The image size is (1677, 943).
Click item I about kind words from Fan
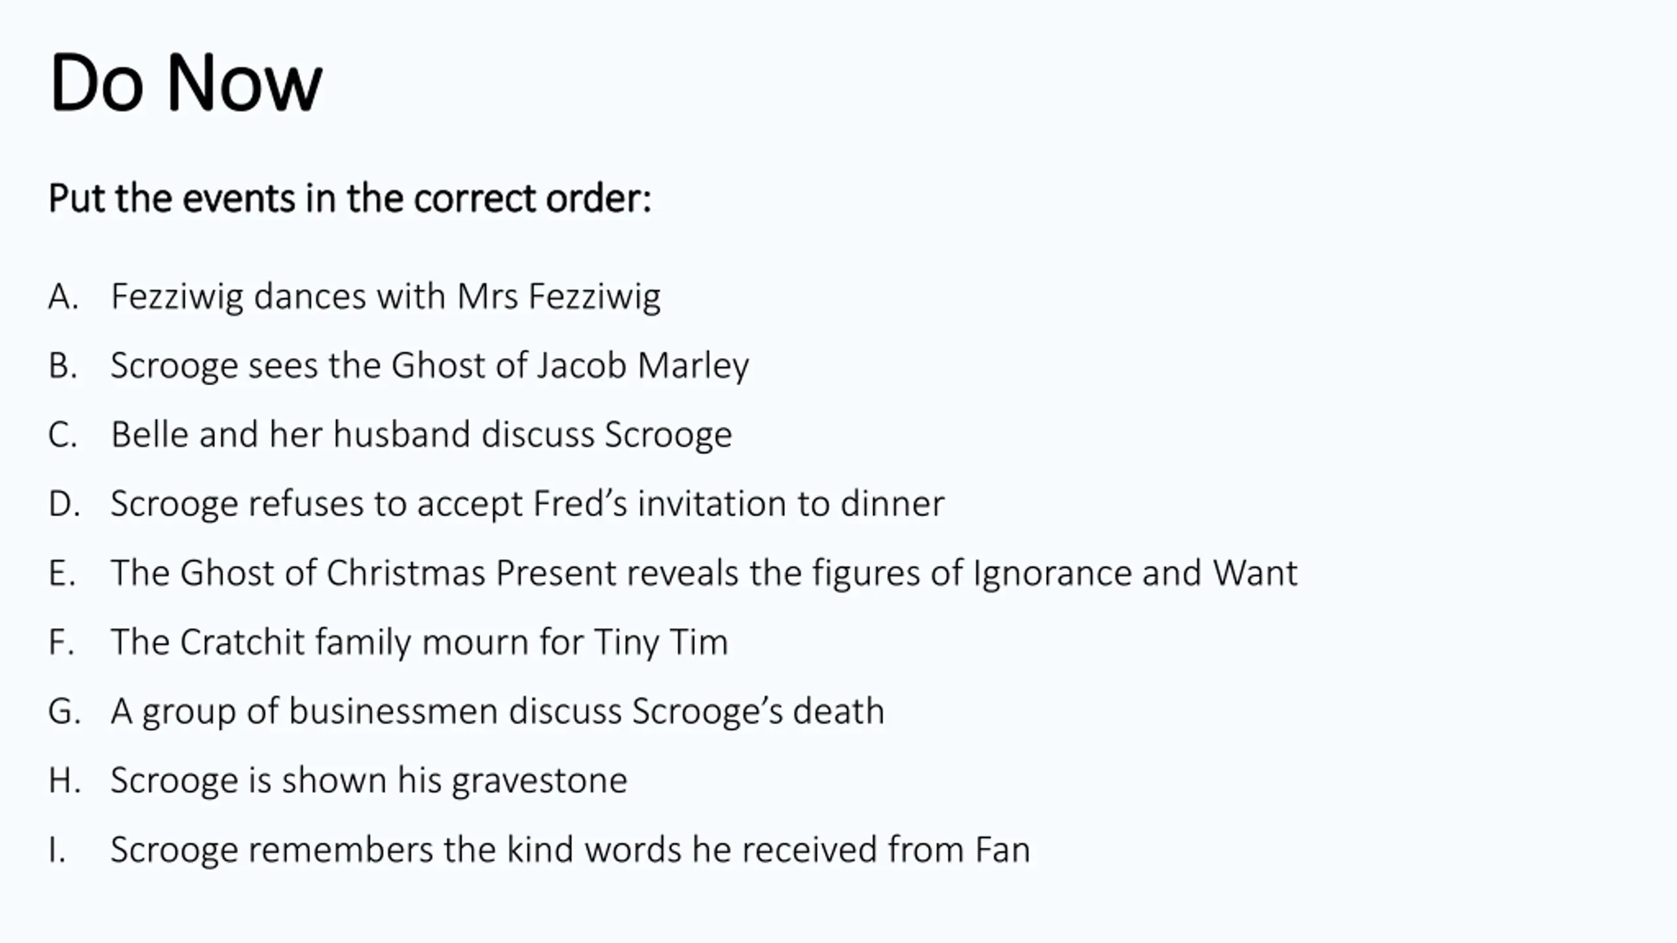pyautogui.click(x=570, y=850)
